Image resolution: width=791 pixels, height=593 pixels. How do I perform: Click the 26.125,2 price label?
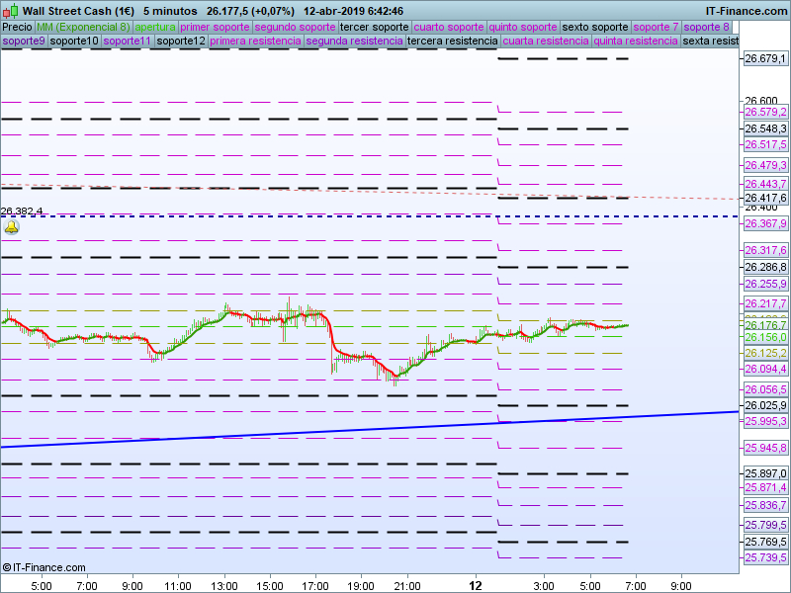765,353
